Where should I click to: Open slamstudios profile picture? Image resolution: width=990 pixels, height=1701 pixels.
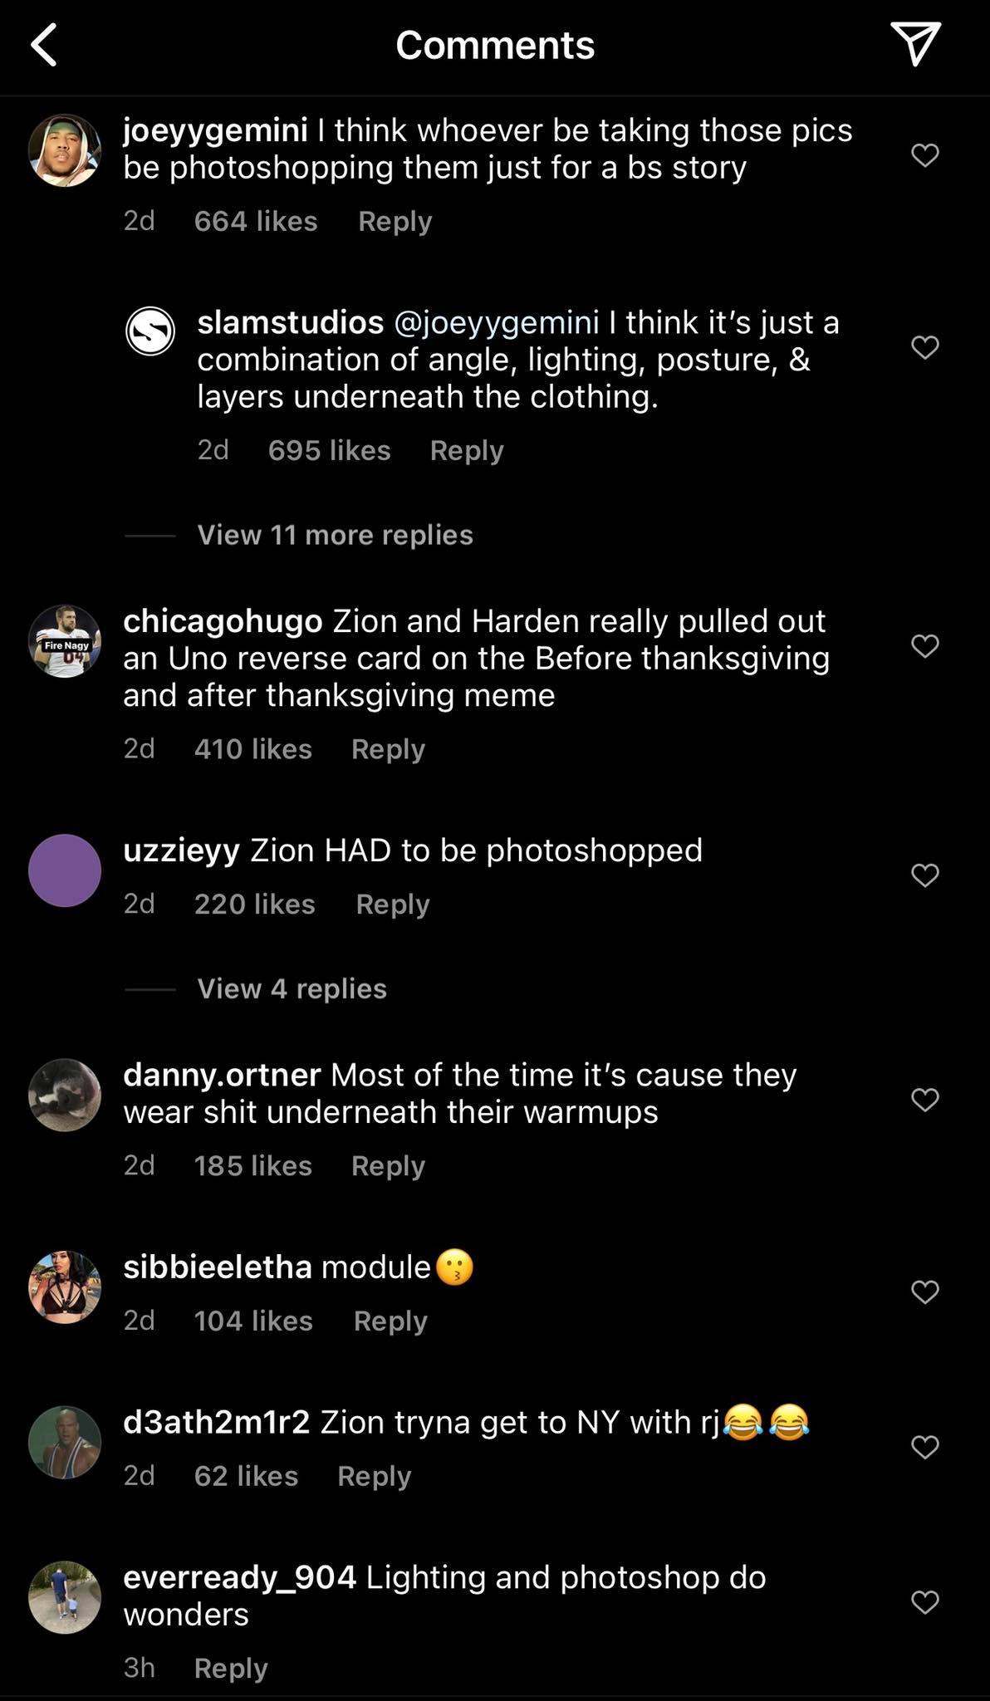coord(150,331)
